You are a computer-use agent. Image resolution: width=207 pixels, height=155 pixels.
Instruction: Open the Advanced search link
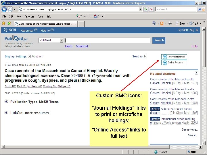pos(82,46)
